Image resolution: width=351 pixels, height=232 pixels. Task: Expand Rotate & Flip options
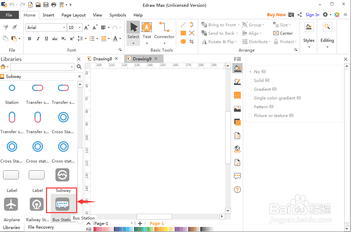[x=236, y=42]
